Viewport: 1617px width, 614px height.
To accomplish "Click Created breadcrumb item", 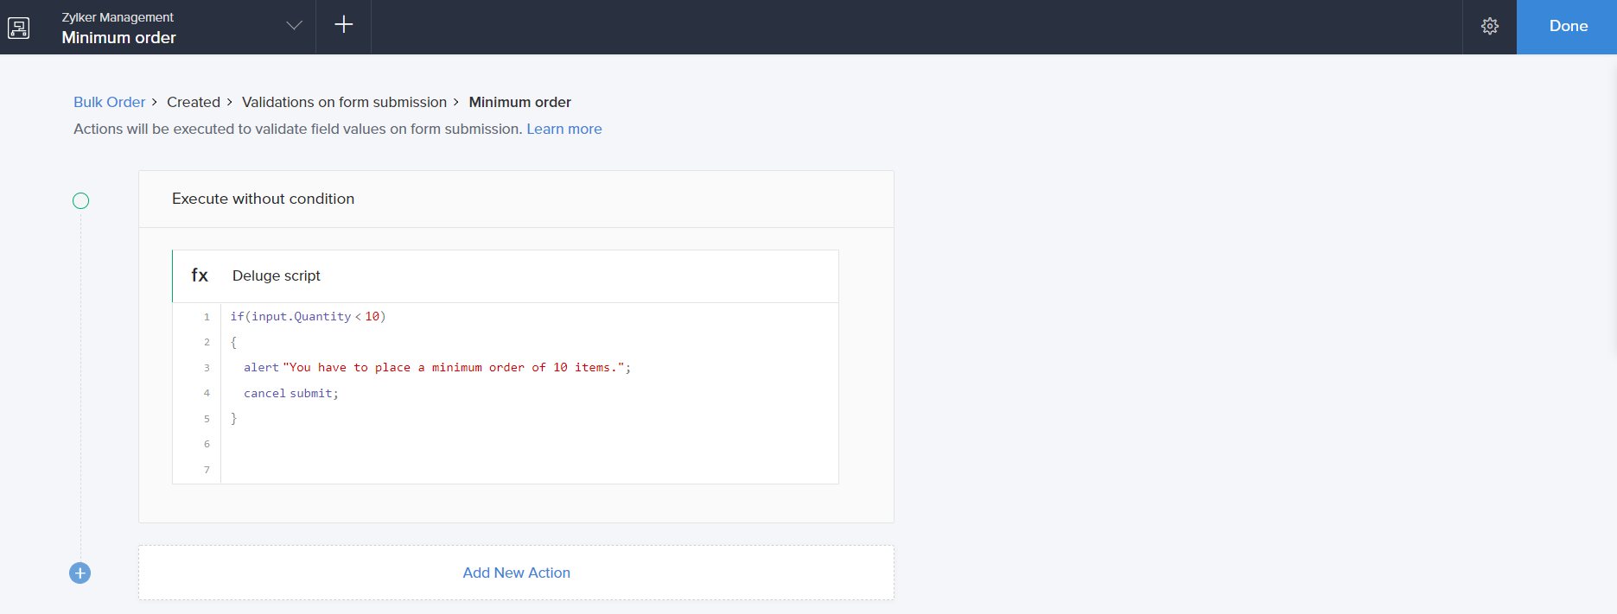I will [x=193, y=102].
